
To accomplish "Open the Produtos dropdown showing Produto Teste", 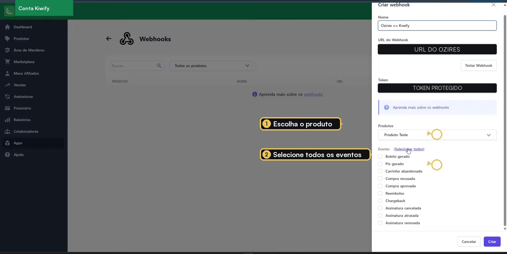I will [x=437, y=135].
